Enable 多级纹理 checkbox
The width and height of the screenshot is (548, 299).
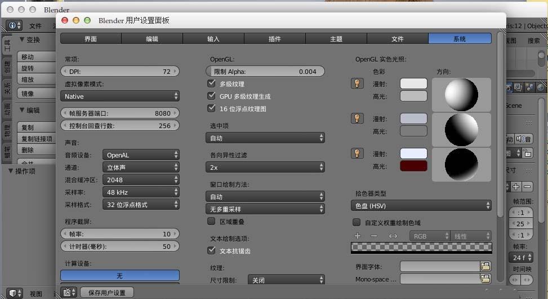coord(211,83)
